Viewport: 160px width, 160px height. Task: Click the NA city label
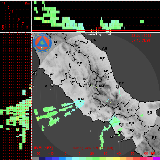pyautogui.click(x=120, y=132)
